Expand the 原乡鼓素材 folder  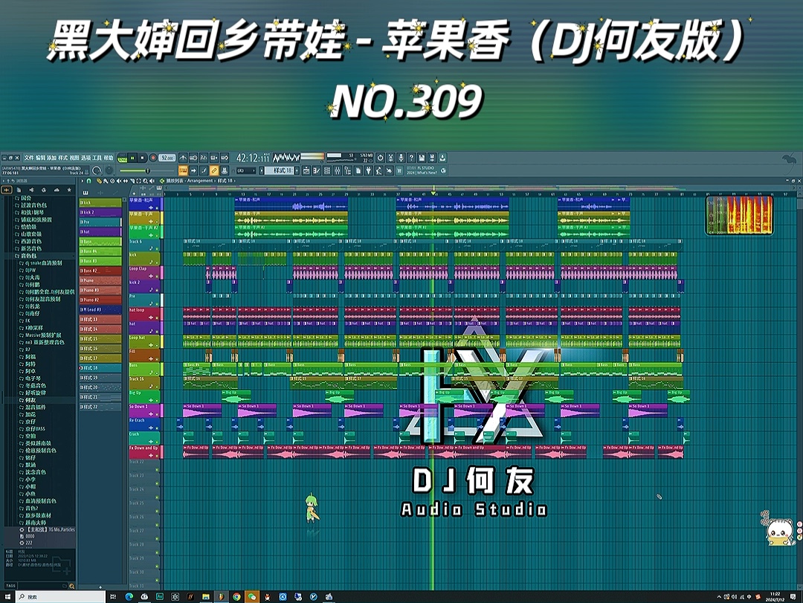tap(35, 515)
